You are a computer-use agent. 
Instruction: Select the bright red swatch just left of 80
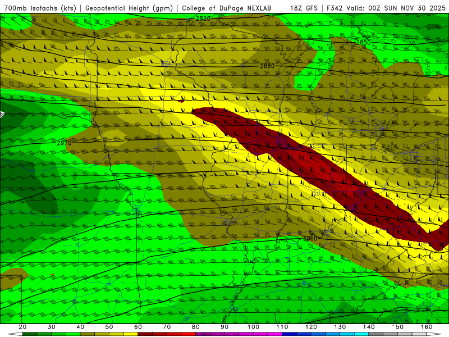[189, 334]
